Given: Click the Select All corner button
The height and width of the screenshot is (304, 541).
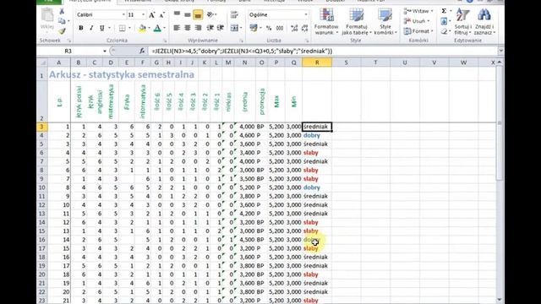Looking at the screenshot, I should 41,62.
